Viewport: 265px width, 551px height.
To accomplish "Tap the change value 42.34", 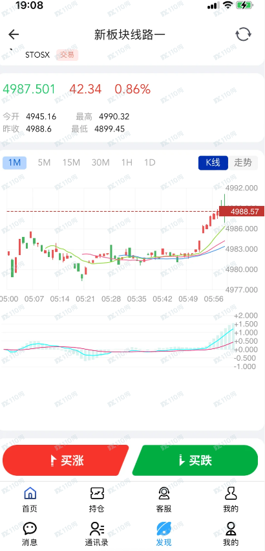I will 85,89.
